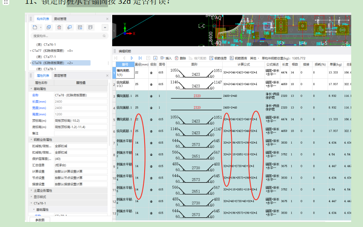Click the 节点设置 value field

(x=81, y=178)
